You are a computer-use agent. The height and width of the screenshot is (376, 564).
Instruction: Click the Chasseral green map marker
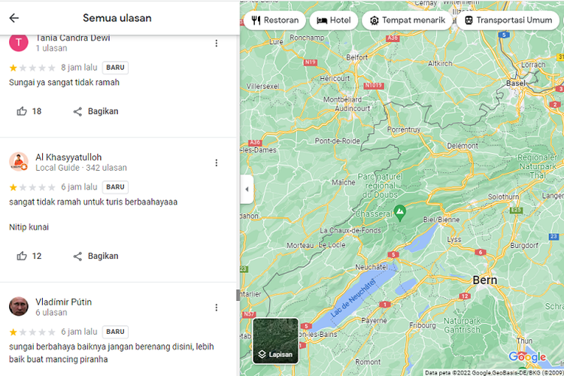tap(400, 211)
